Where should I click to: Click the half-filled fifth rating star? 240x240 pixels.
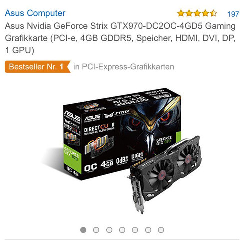(213, 13)
